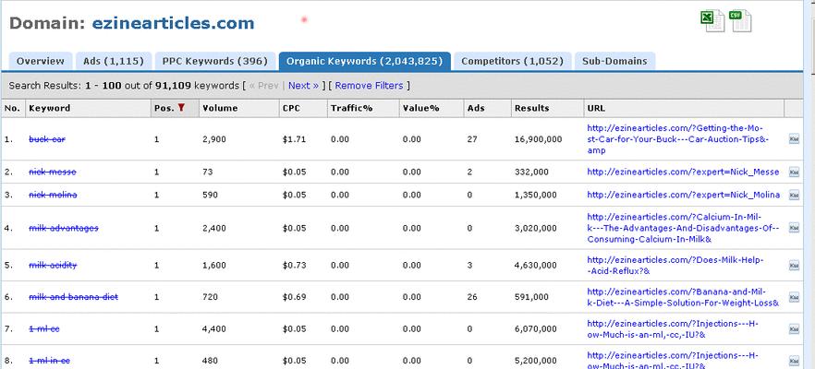Open the Calcium-In-Milk URL link

[x=683, y=228]
